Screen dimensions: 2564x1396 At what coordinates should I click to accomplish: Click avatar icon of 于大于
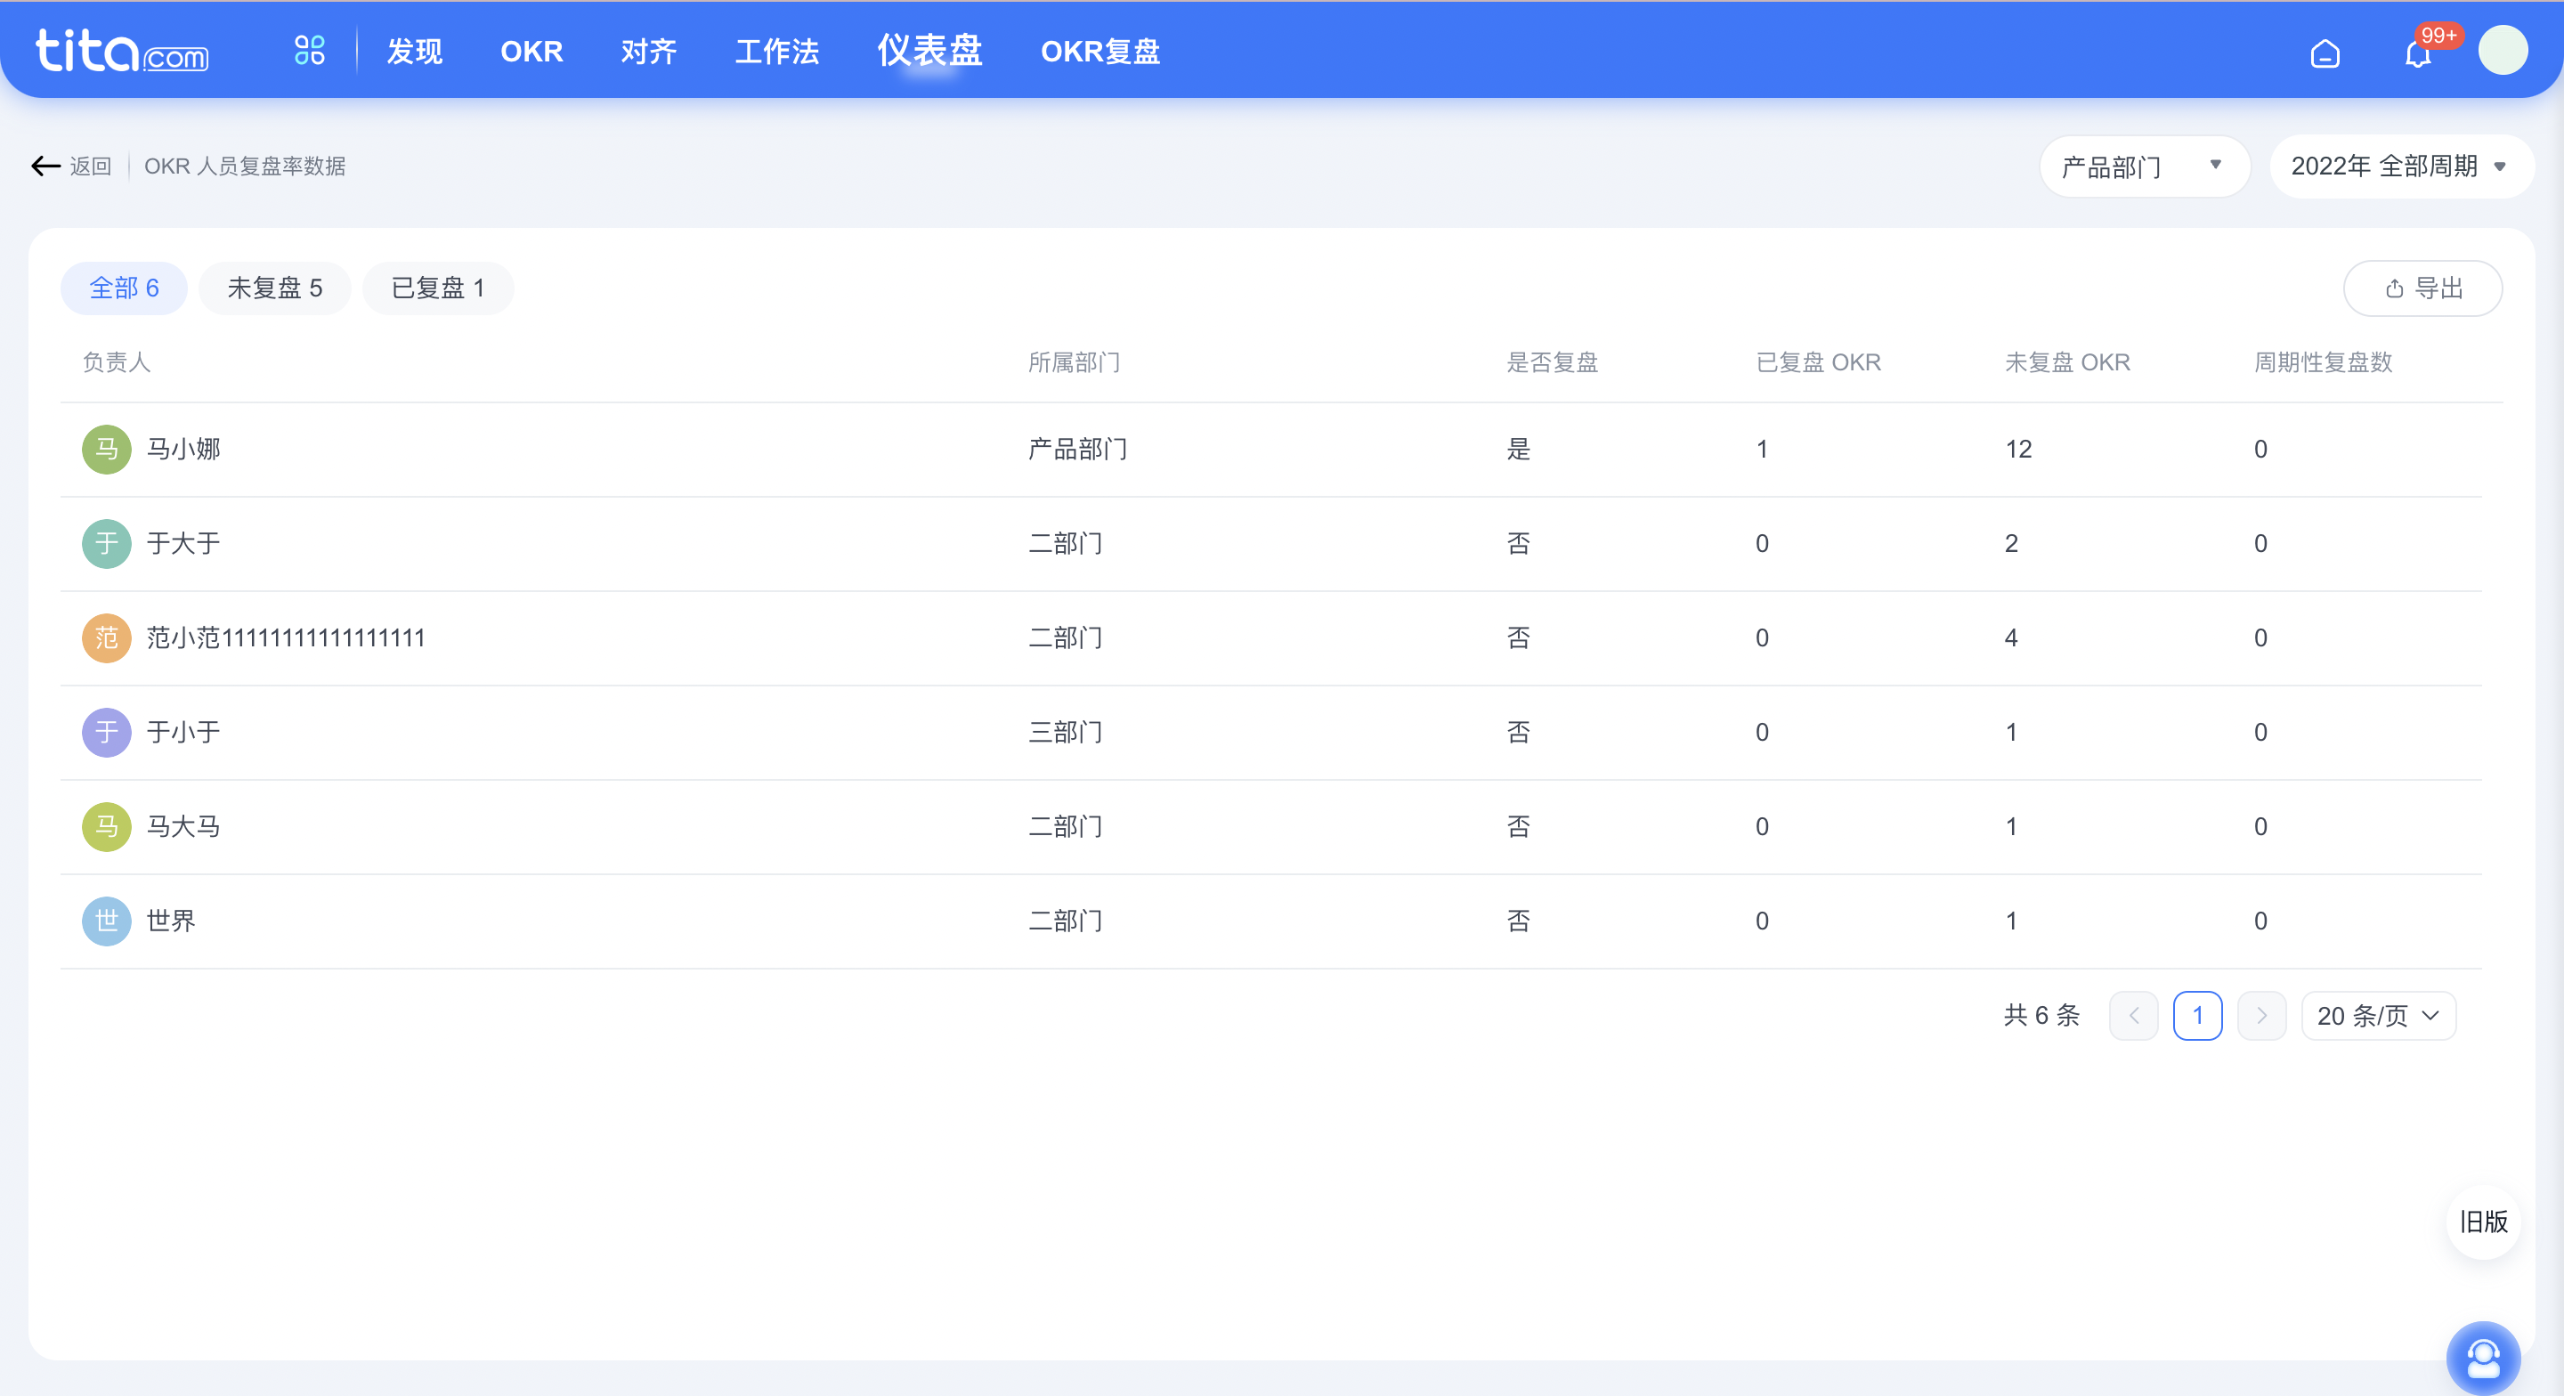tap(107, 544)
